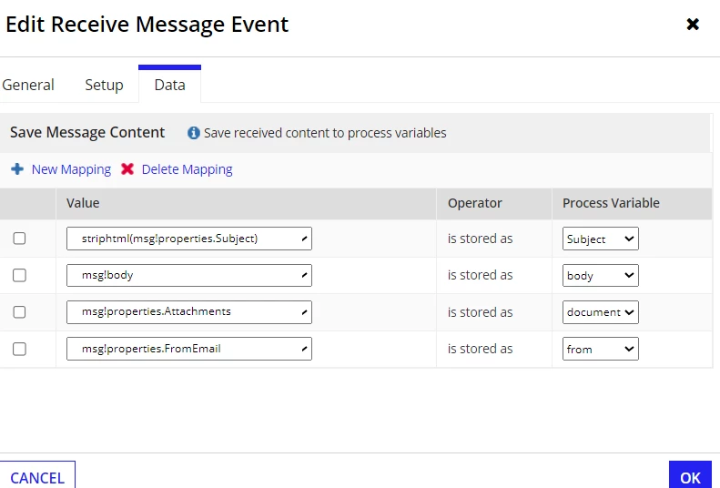This screenshot has height=488, width=720.
Task: Tick the checkbox for the FromEmail mapping row
Action: point(19,349)
